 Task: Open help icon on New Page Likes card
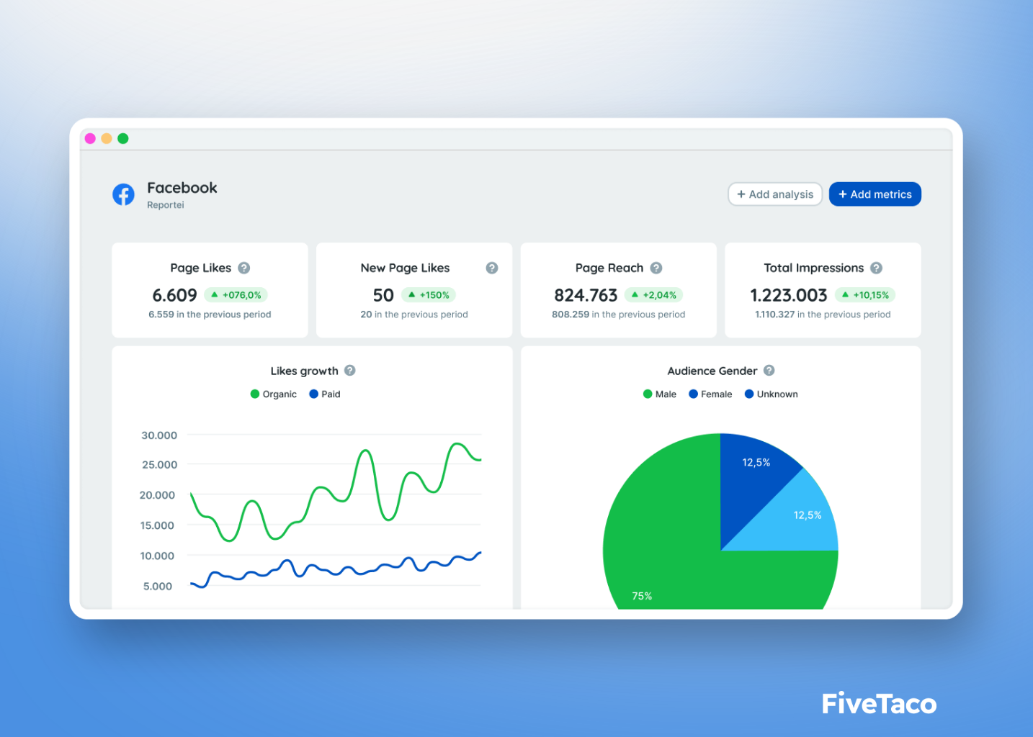tap(492, 268)
